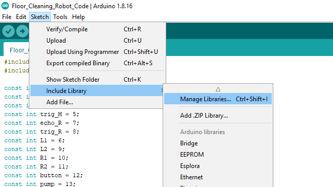
Task: Select Add File... entry
Action: 97,102
